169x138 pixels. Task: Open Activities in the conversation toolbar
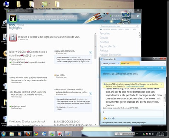150,68
